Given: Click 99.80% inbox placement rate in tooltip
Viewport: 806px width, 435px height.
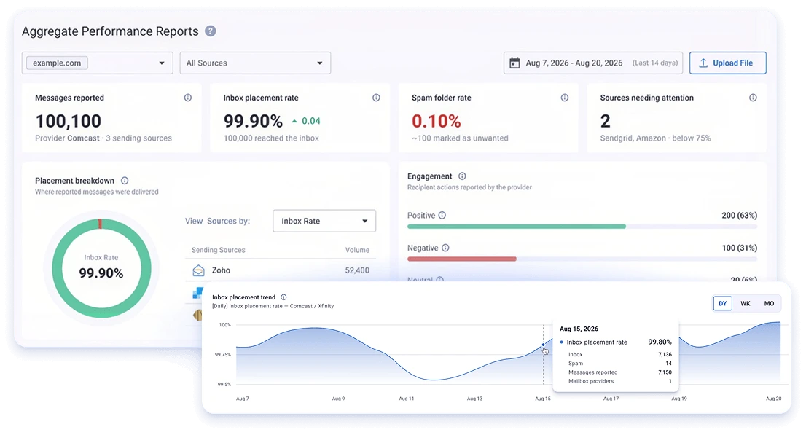Looking at the screenshot, I should (x=660, y=342).
